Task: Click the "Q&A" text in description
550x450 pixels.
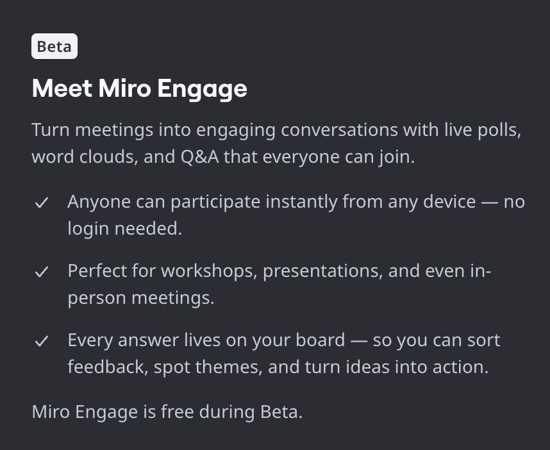Action: pos(199,157)
